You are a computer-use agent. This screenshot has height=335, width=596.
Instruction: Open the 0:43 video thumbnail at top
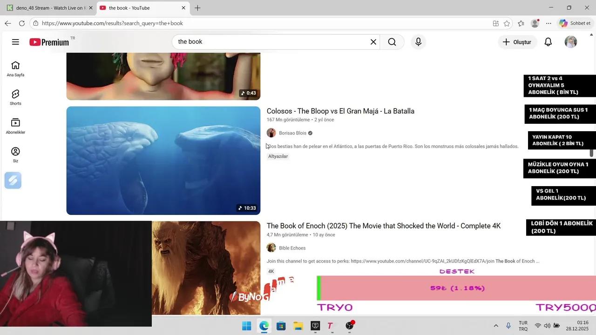163,76
